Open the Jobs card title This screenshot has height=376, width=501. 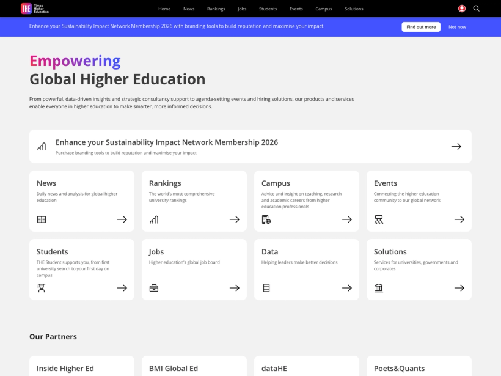(156, 252)
